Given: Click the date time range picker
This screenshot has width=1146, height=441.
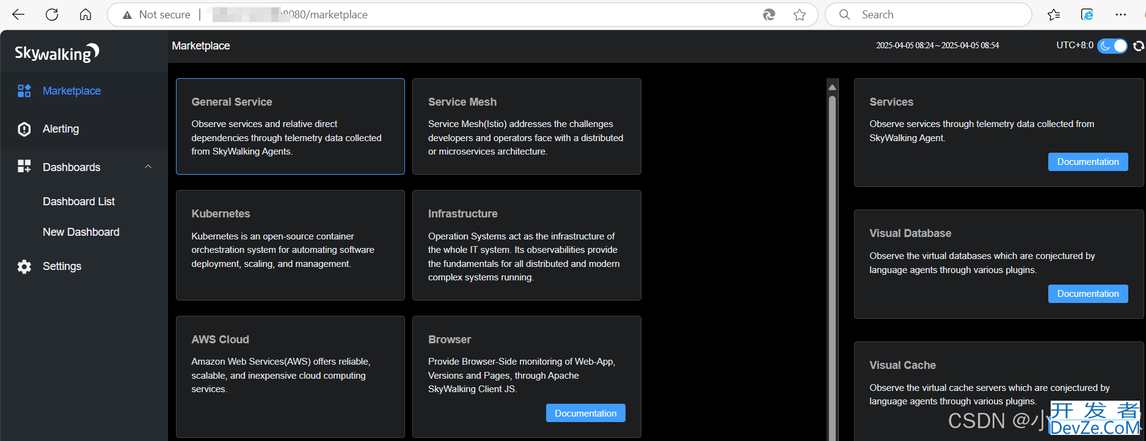Looking at the screenshot, I should tap(938, 46).
